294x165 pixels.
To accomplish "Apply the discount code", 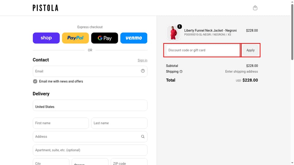I will pyautogui.click(x=250, y=50).
